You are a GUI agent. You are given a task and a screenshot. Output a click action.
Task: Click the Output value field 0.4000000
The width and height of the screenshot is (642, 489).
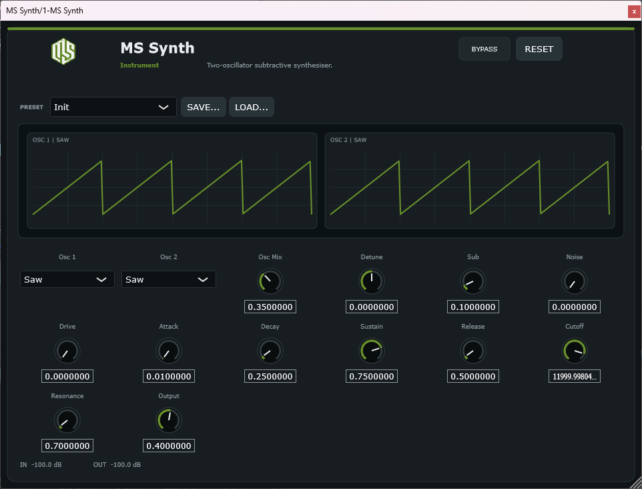point(169,446)
